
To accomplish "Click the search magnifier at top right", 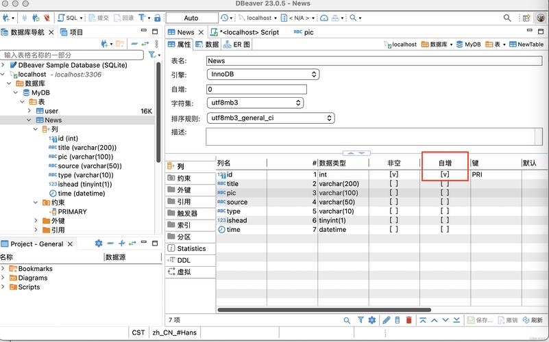I will tap(508, 18).
